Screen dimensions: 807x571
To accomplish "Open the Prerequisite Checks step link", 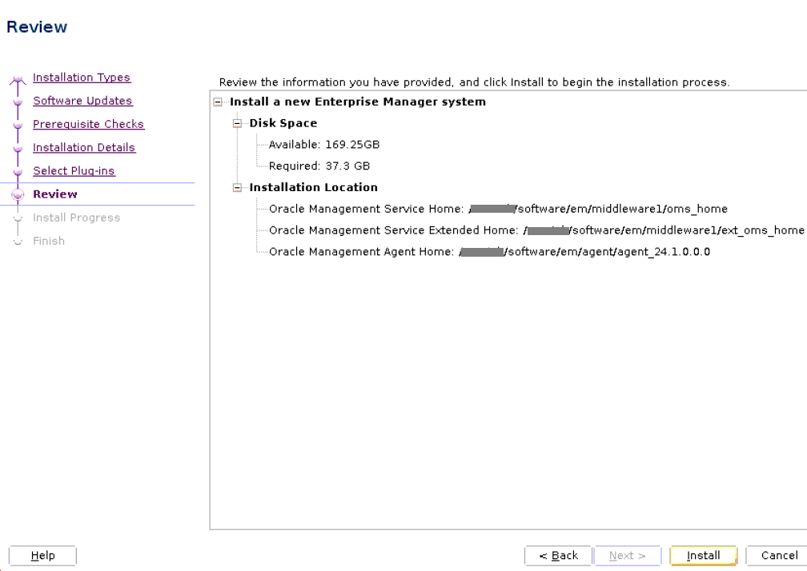I will coord(89,124).
